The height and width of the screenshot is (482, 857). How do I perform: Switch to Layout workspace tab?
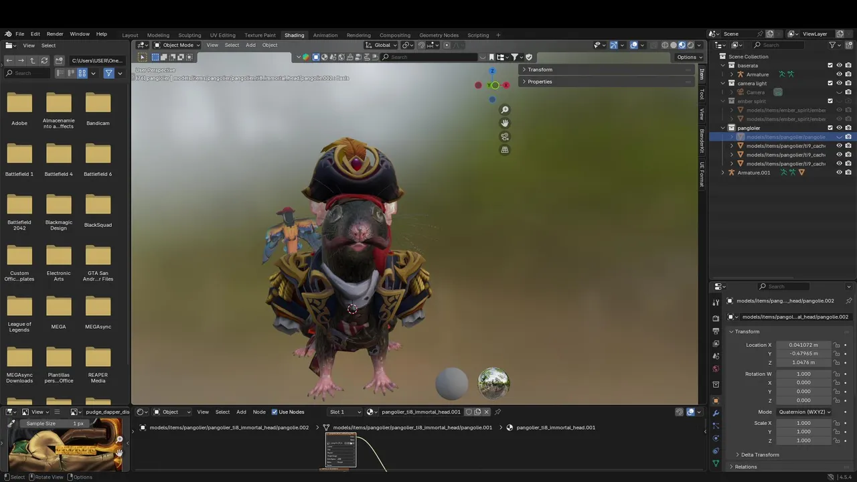coord(130,35)
